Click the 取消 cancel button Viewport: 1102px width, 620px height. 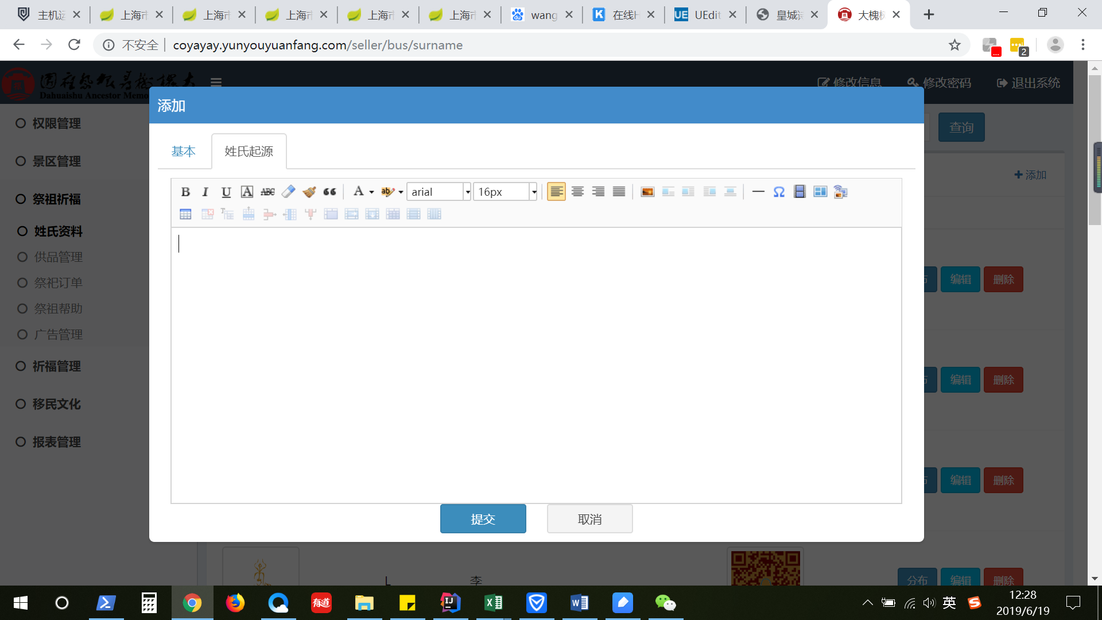click(x=589, y=519)
